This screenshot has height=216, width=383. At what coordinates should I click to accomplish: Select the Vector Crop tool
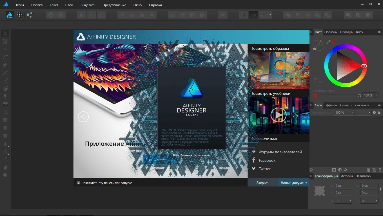click(x=5, y=112)
